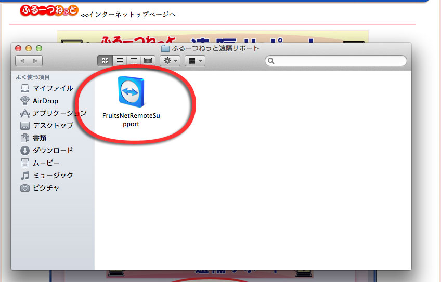
Task: Go forward in Finder
Action: (36, 61)
